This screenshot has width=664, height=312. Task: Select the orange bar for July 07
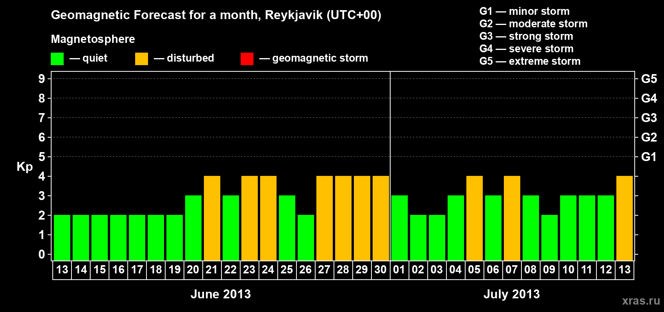point(512,218)
